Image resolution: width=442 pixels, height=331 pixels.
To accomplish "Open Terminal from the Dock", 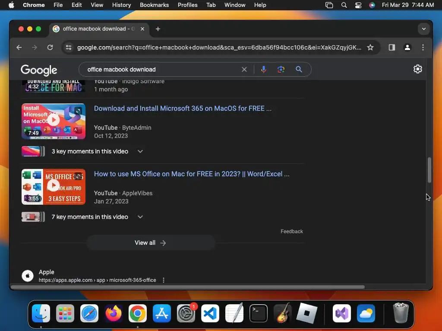I will (259, 313).
